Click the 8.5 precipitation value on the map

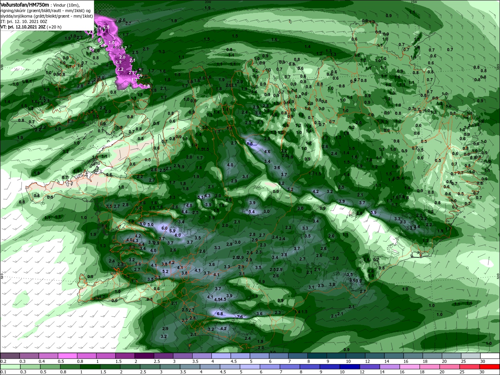(x=250, y=144)
